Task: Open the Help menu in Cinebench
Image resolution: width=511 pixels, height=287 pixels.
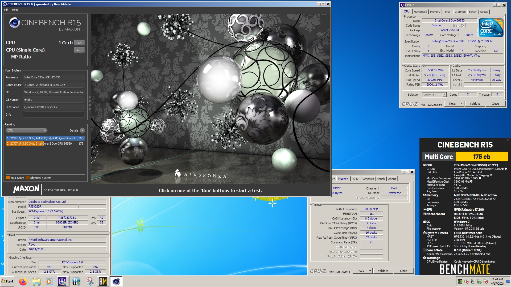Action: (15, 10)
